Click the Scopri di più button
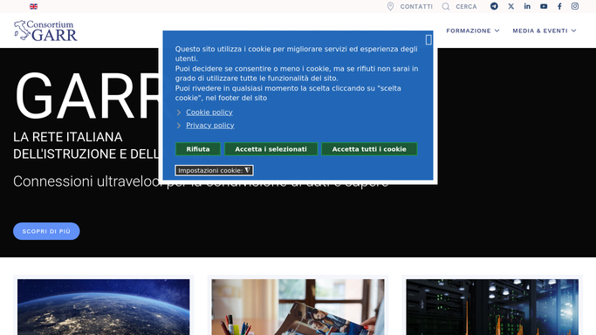Screen dimensions: 596x335 (46, 231)
